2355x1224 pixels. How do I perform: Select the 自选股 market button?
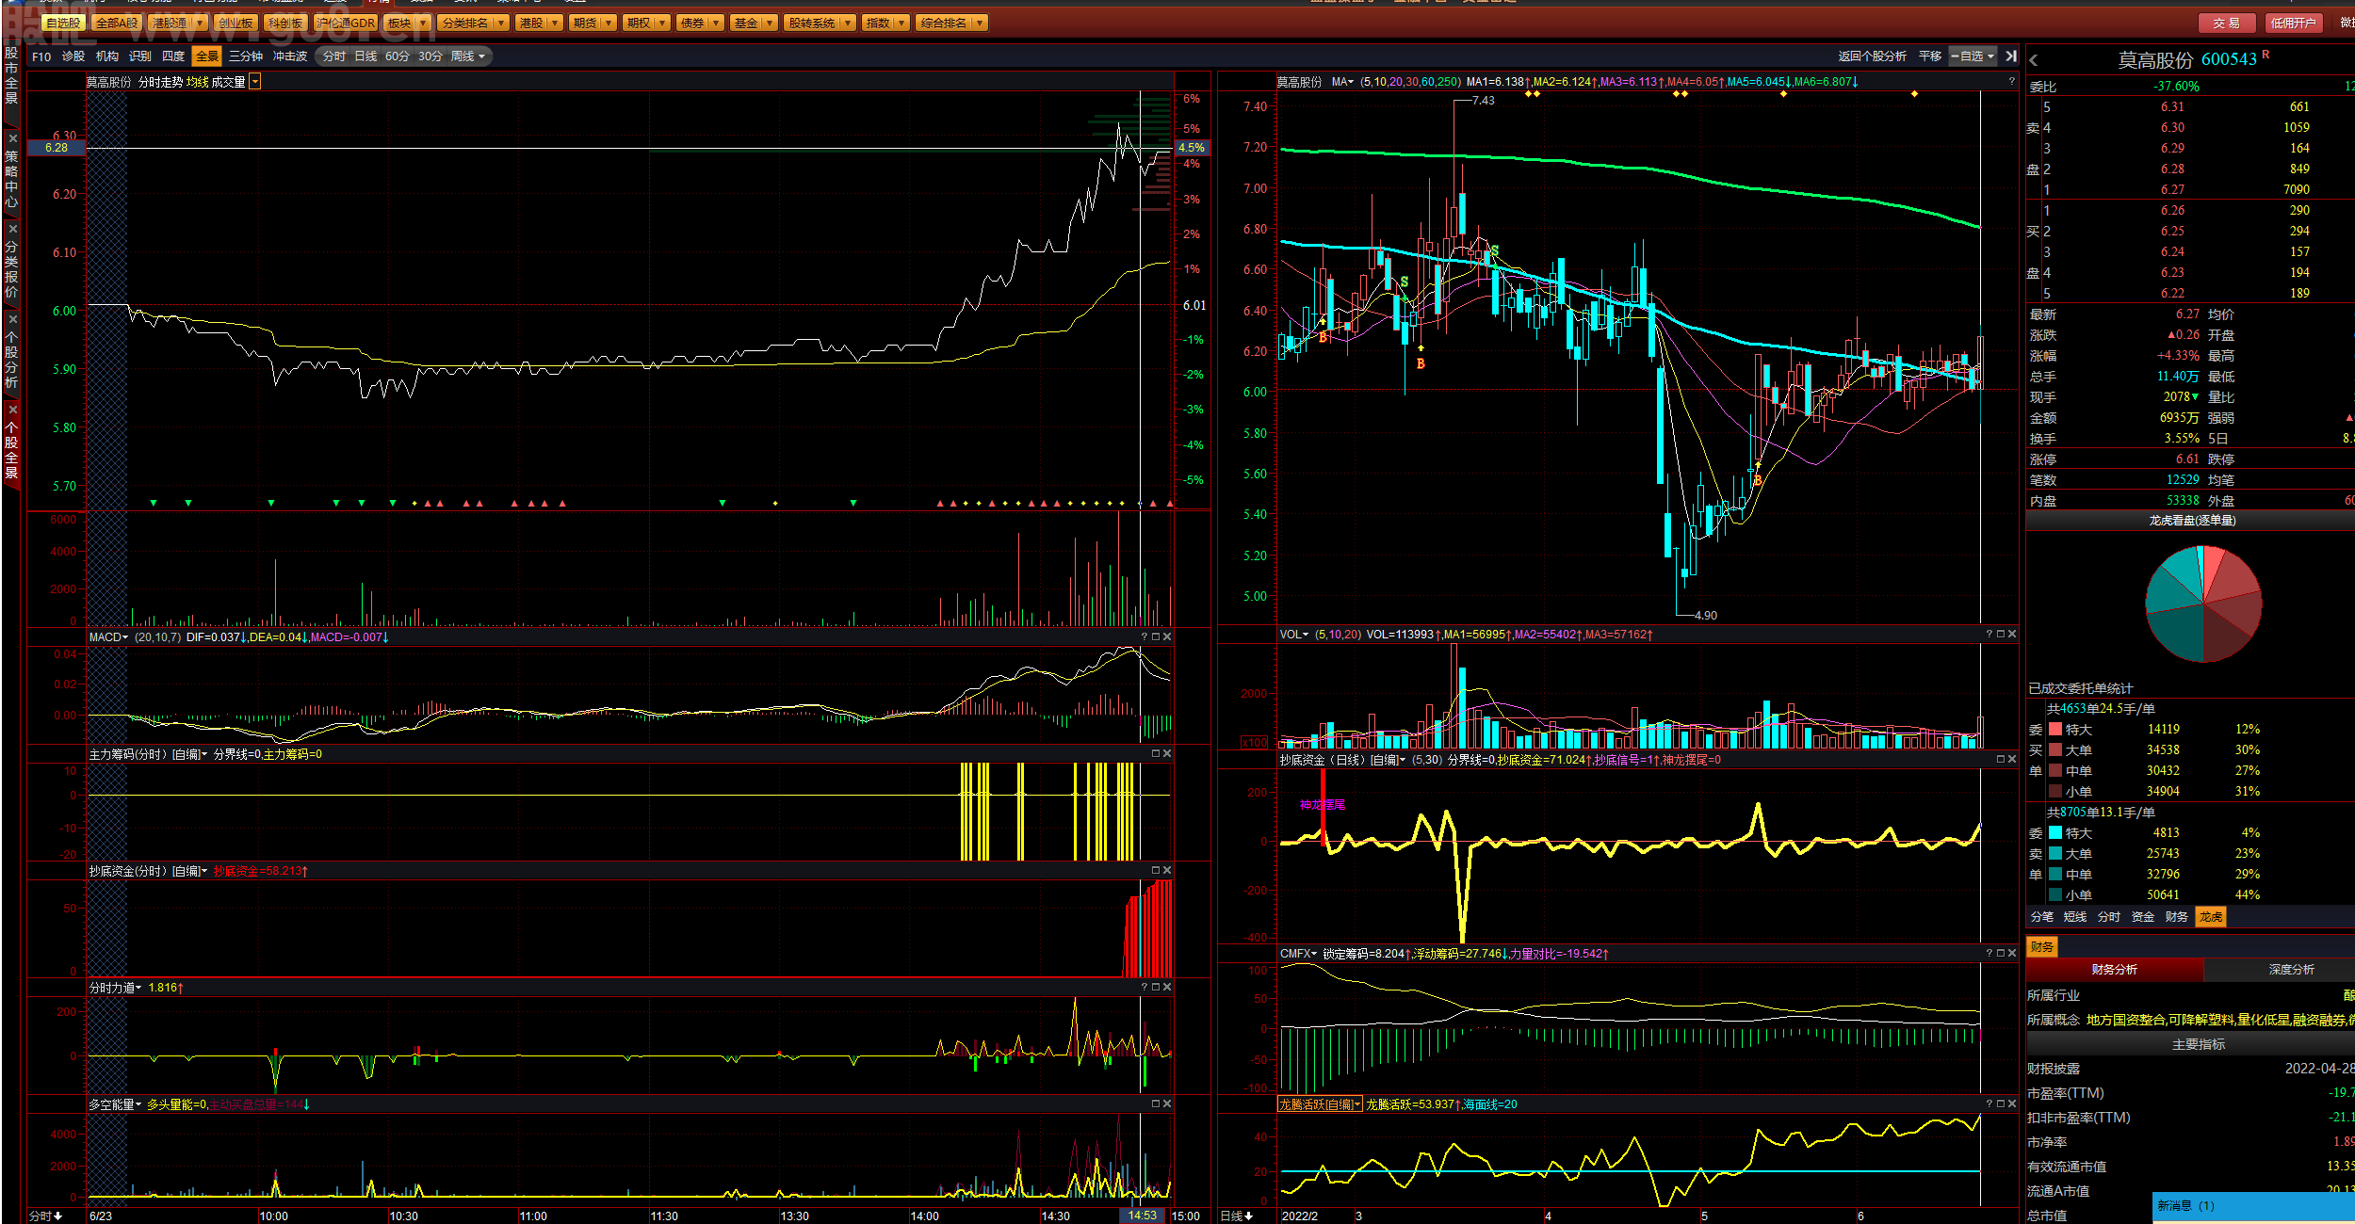point(63,24)
